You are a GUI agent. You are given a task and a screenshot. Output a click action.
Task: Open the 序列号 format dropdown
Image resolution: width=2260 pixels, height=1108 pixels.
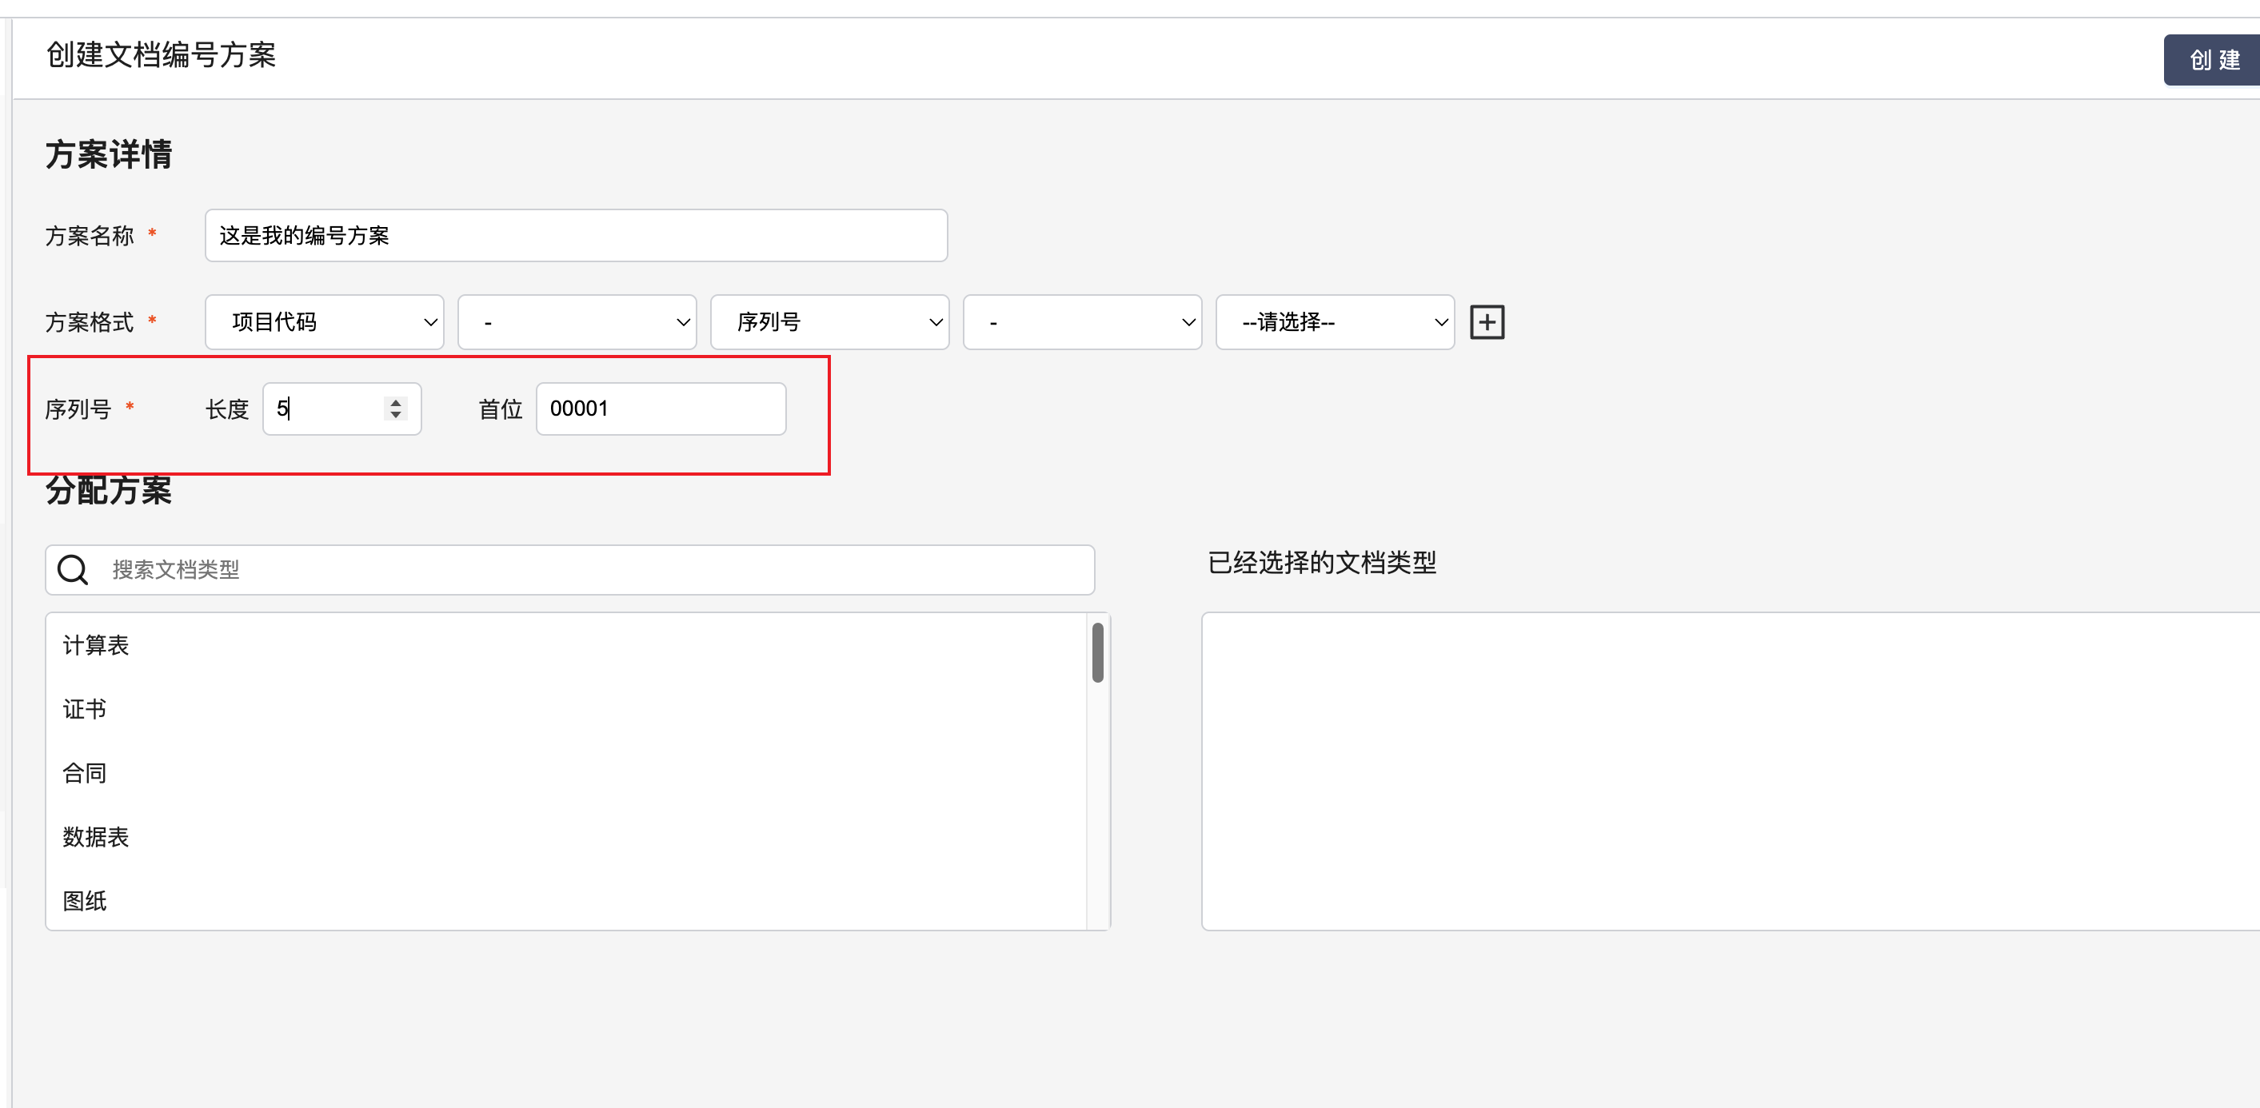coord(829,322)
